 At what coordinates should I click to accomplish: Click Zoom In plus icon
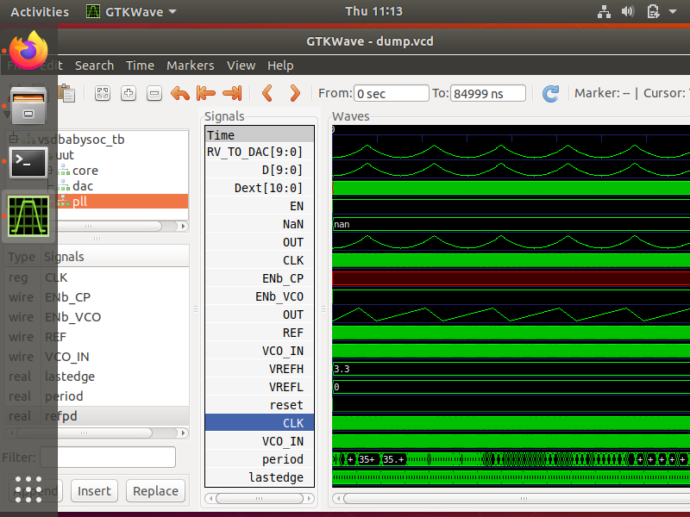point(129,93)
